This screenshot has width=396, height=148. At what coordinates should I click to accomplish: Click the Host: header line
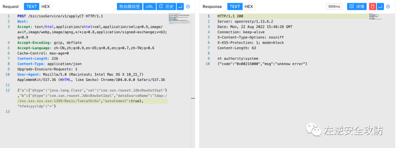coord(23,22)
